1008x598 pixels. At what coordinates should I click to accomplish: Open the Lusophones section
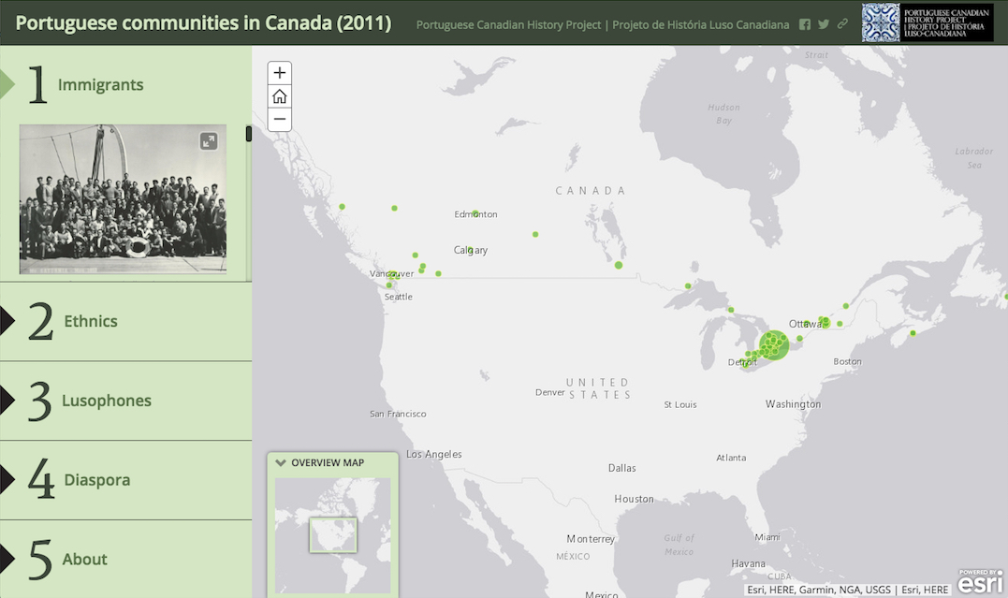pyautogui.click(x=106, y=400)
